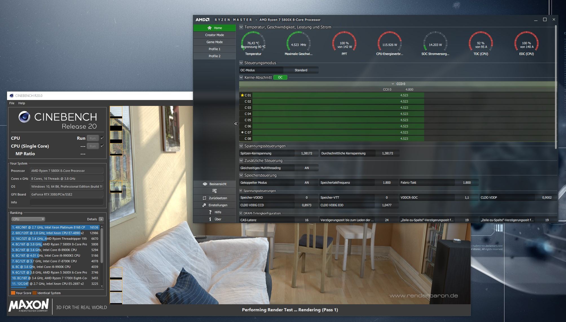Click the AMD logo in Ryzen Master title bar
The width and height of the screenshot is (566, 322).
click(202, 20)
